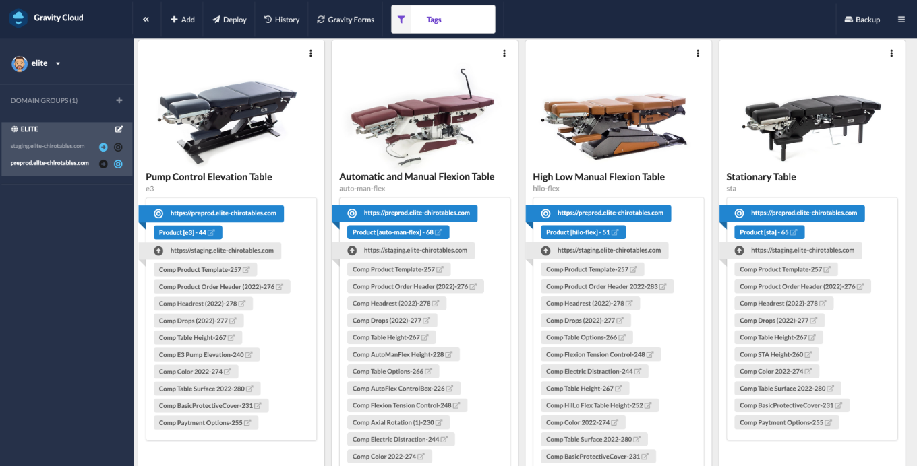Select staging.elite-chirotables.com in the sidebar

tap(48, 146)
